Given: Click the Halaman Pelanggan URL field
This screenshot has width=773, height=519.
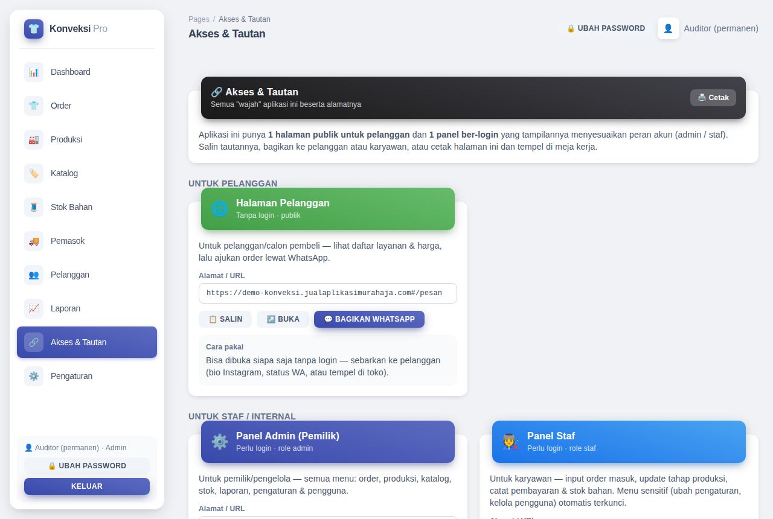Looking at the screenshot, I should tap(328, 293).
